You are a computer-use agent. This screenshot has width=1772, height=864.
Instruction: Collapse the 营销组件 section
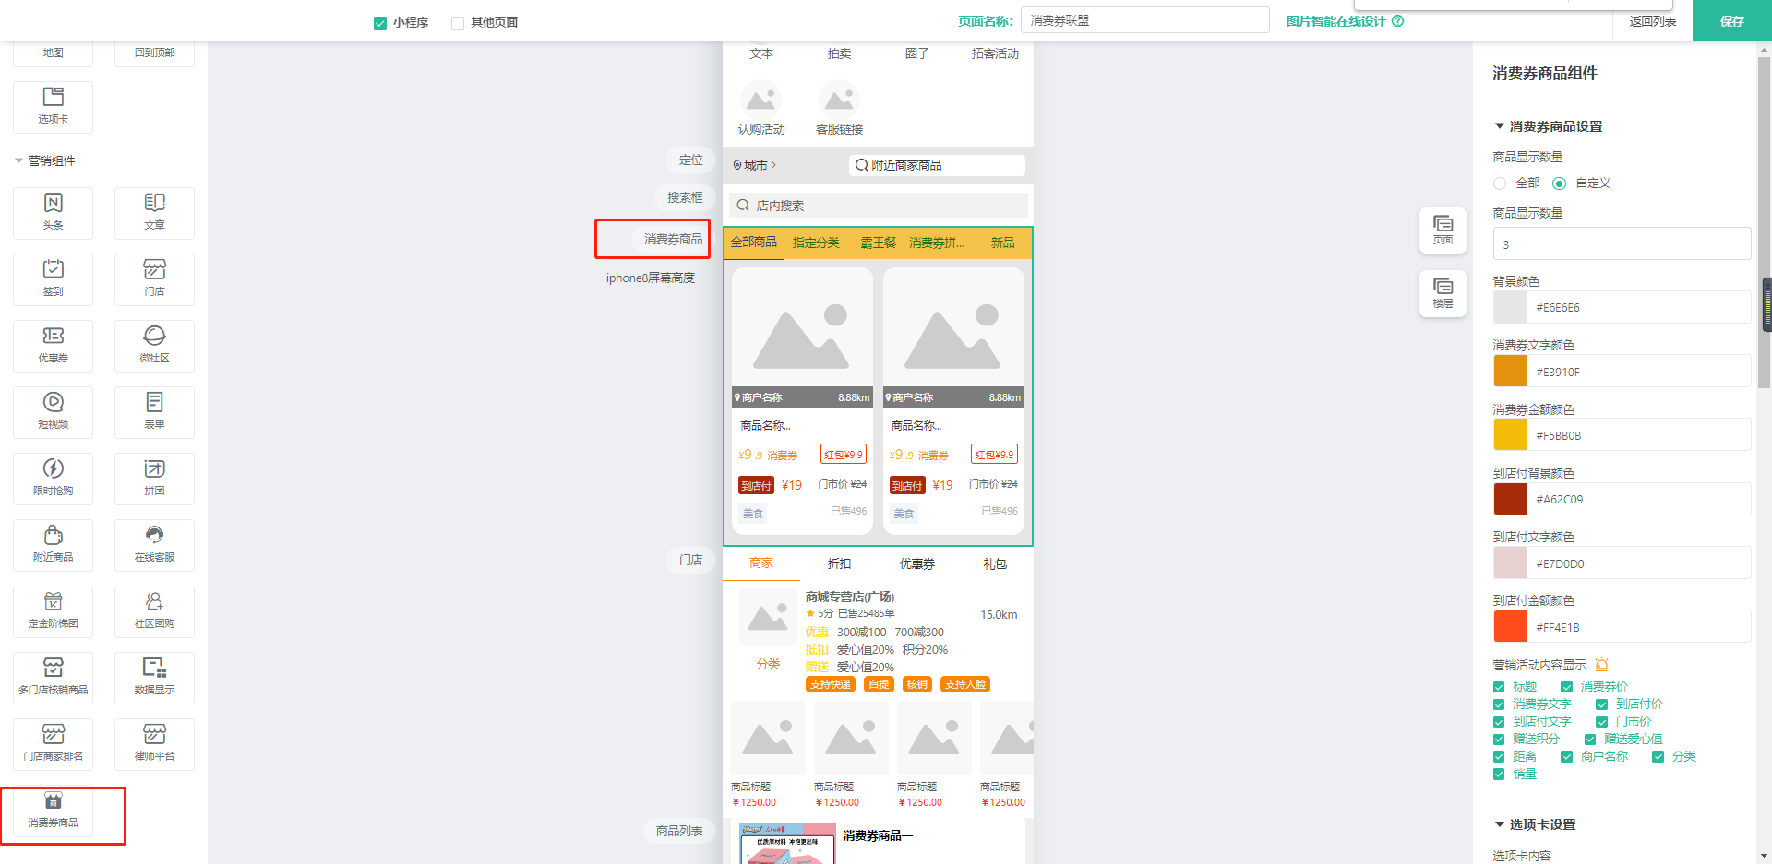coord(18,160)
